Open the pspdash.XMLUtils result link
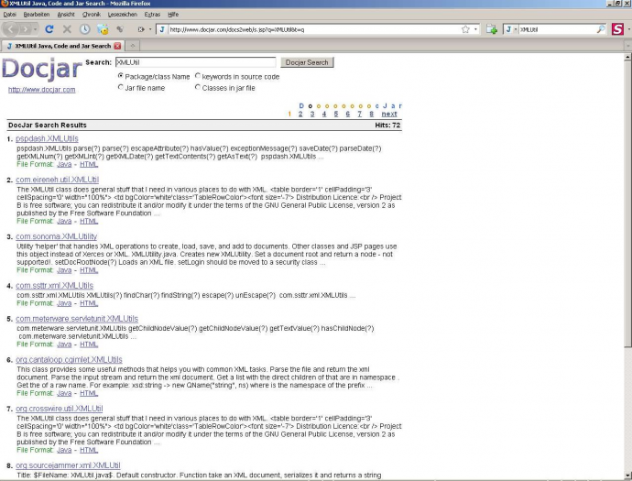The height and width of the screenshot is (481, 632). coord(47,138)
